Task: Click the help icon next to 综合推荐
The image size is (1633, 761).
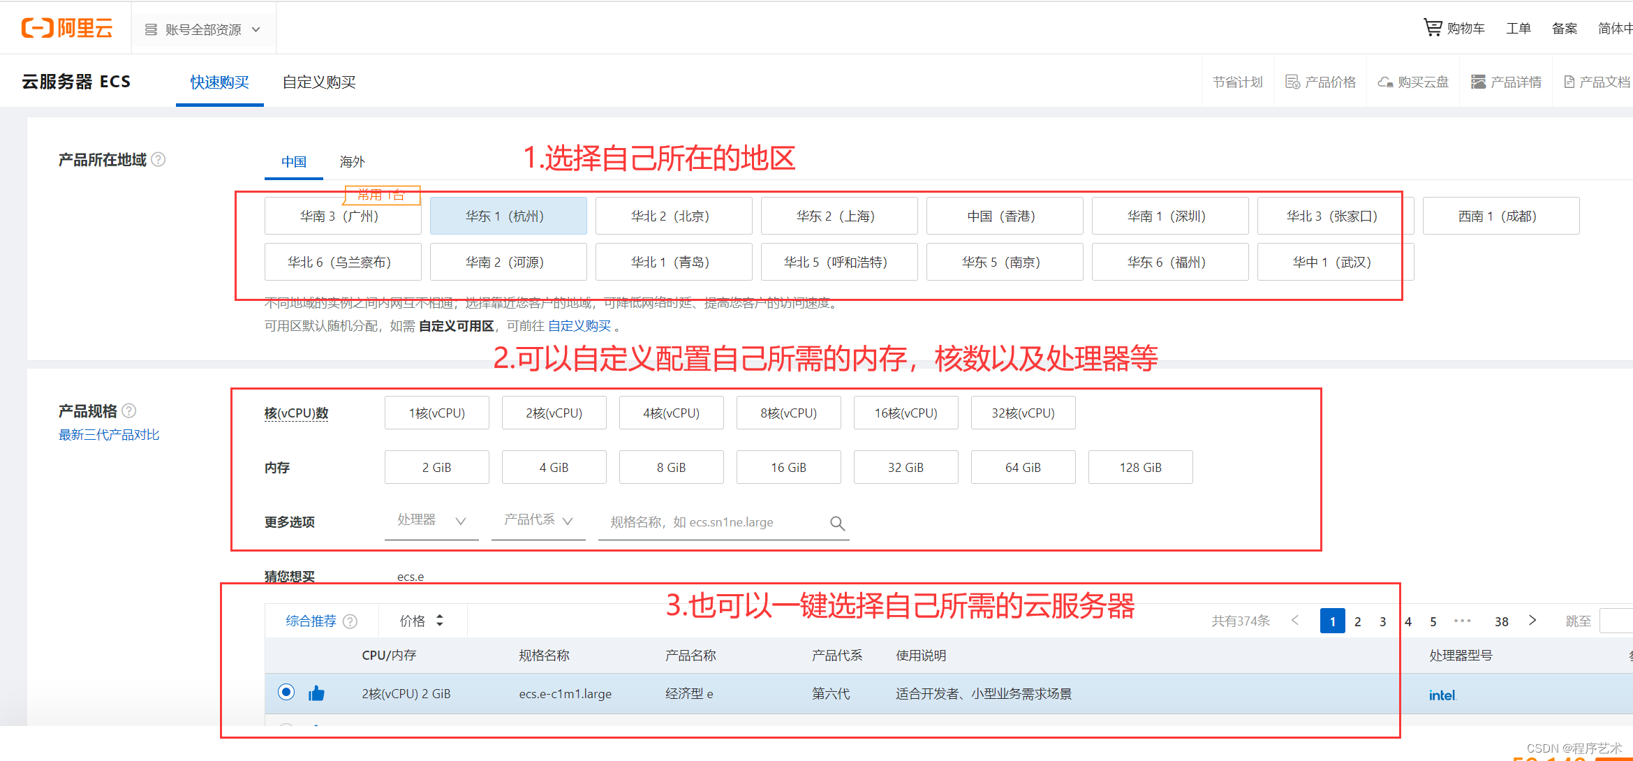Action: [350, 621]
